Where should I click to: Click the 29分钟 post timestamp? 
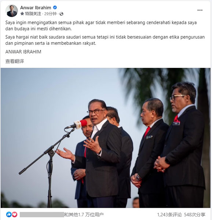(50, 14)
